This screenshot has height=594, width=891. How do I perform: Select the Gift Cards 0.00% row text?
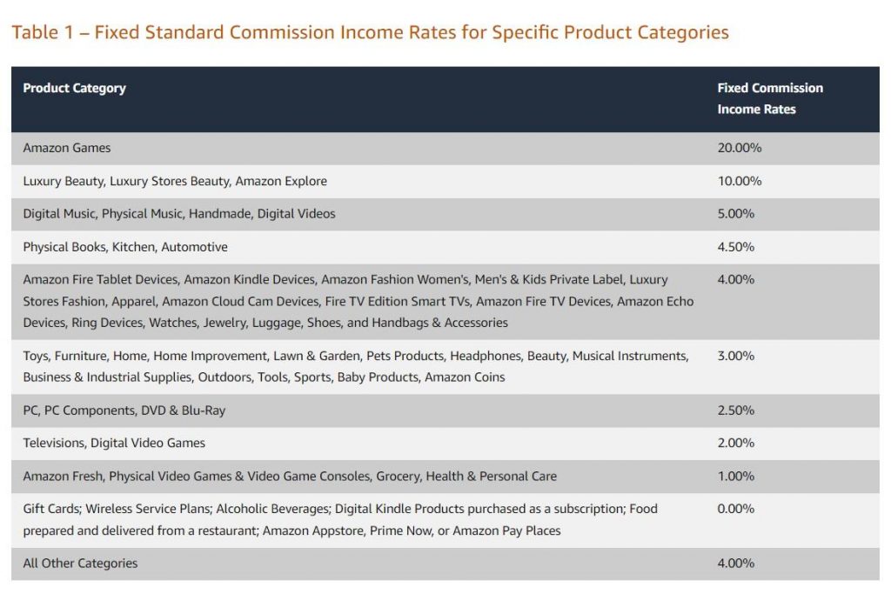tap(340, 519)
